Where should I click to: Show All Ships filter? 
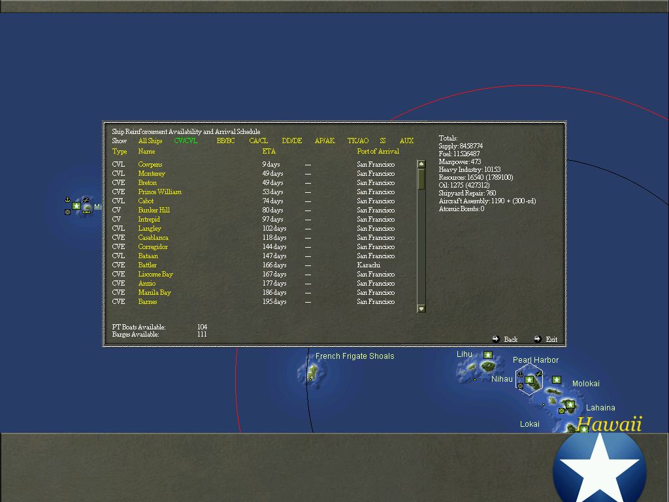(150, 141)
